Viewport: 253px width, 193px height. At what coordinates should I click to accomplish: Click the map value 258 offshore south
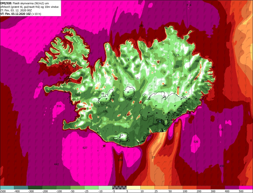120,160
